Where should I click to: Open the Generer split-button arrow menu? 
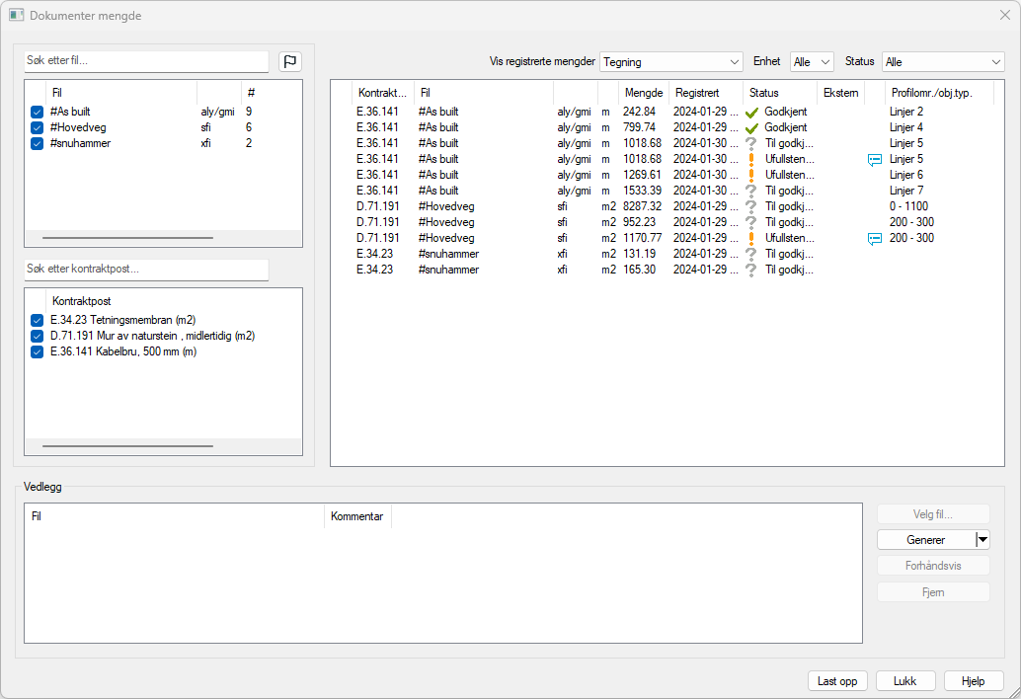pos(981,539)
